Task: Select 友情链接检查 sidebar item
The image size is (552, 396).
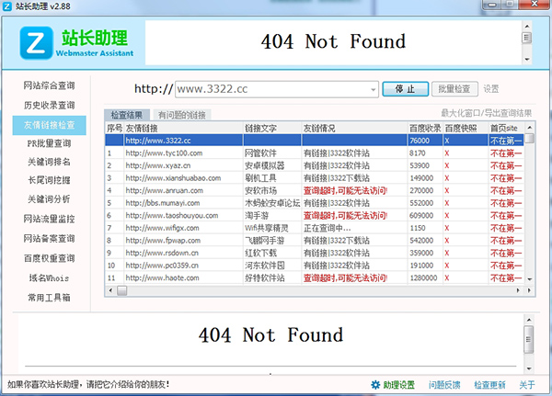Action: point(50,125)
